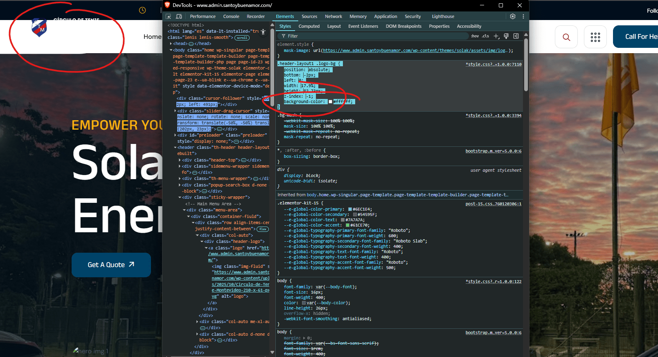
Task: Click the website search magnifier icon
Action: (x=566, y=37)
